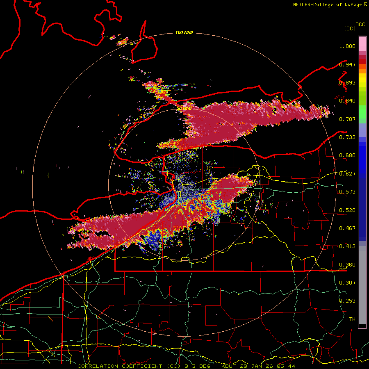Click the CORRELATION COEFFICIENT (CC) caption text
Screen dimensions: 369x369
coord(129,366)
